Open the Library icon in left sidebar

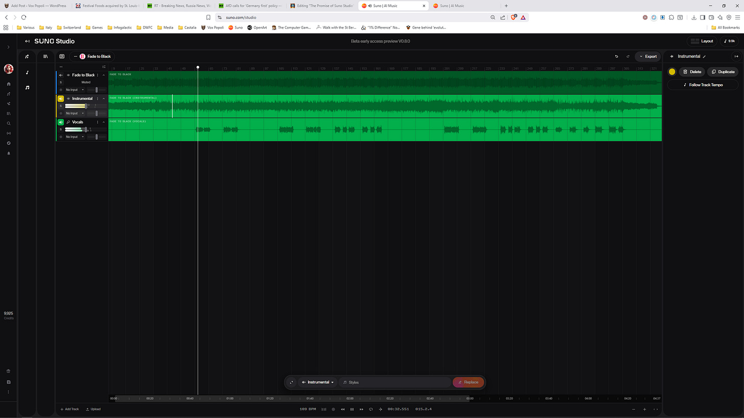(x=8, y=113)
